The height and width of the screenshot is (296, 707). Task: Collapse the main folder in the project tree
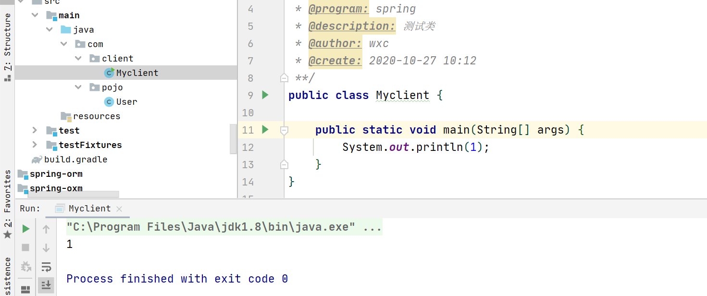tap(35, 15)
